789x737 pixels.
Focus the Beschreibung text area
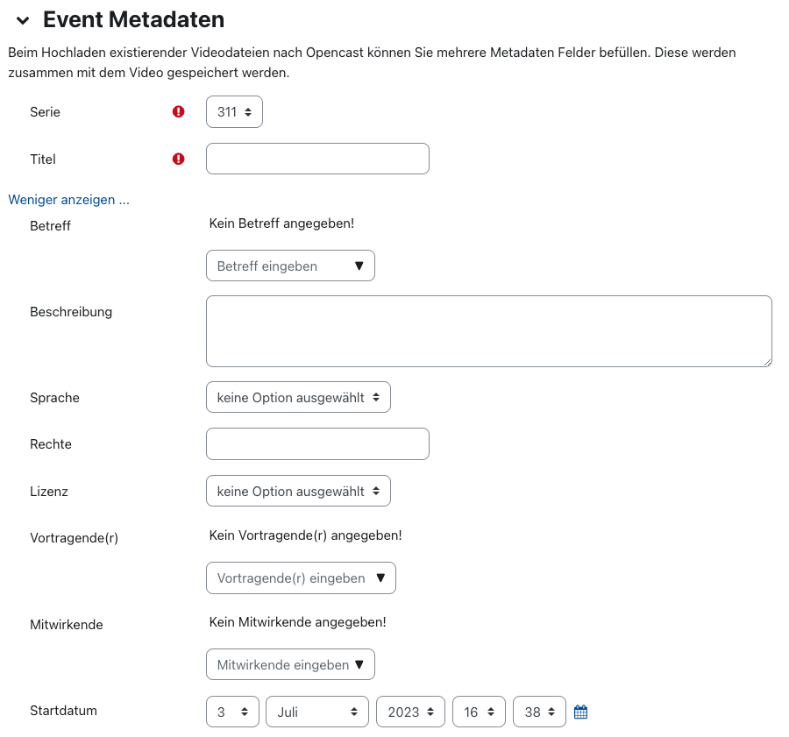[x=488, y=331]
